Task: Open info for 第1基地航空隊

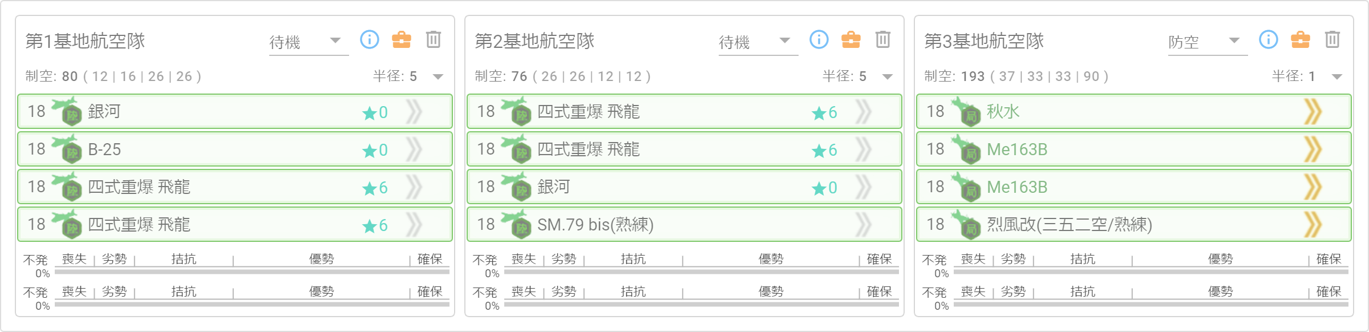Action: (370, 39)
